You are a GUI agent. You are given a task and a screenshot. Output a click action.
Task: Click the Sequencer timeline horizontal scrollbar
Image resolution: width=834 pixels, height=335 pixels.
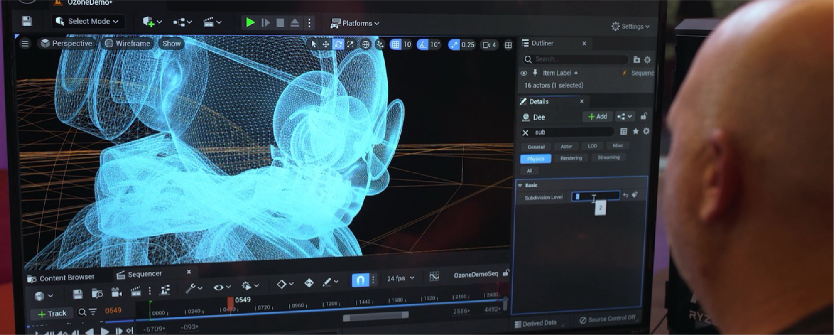tap(376, 316)
